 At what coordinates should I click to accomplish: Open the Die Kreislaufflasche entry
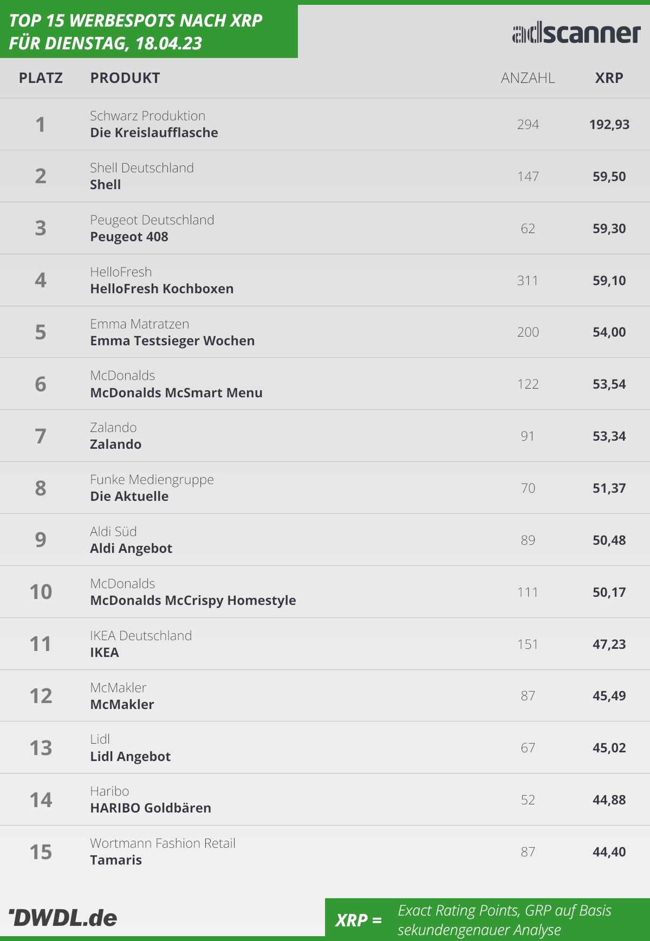pos(154,133)
